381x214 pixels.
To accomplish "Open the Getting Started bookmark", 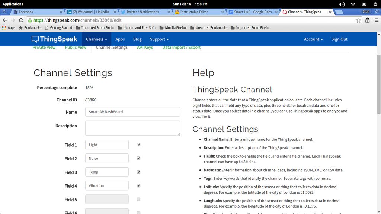I will click(58, 27).
